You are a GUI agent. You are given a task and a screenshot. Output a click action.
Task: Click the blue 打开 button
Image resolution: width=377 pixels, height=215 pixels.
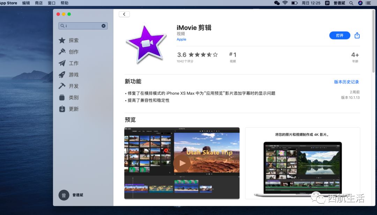(340, 35)
